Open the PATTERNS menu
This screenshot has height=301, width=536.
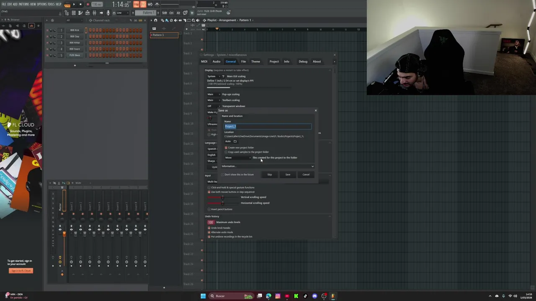pos(24,4)
